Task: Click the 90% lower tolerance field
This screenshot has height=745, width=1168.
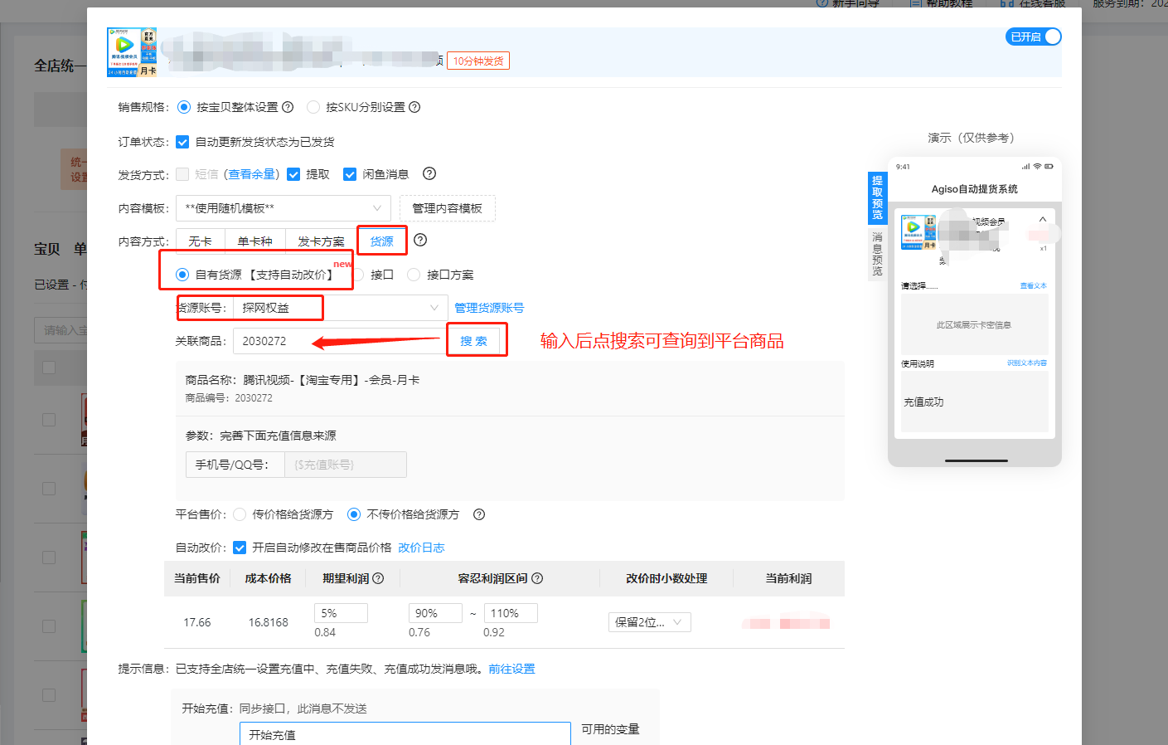Action: [435, 613]
